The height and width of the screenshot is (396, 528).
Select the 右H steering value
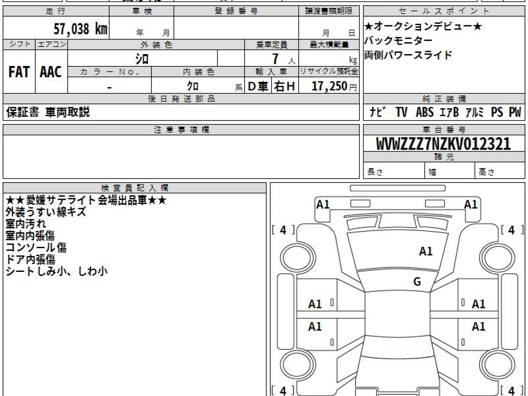click(285, 86)
